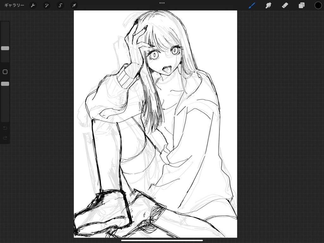Redo the stroke with sidebar arrow

point(5,138)
